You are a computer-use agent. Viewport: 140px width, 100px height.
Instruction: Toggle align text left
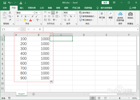pos(45,16)
